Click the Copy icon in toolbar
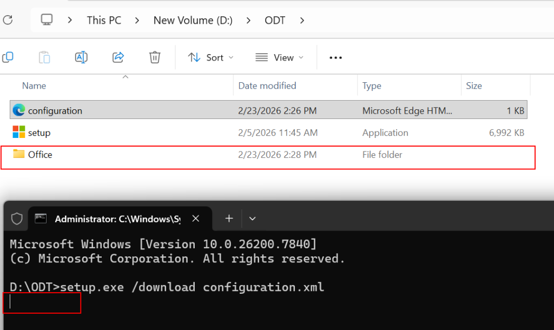This screenshot has width=554, height=330. tap(8, 57)
